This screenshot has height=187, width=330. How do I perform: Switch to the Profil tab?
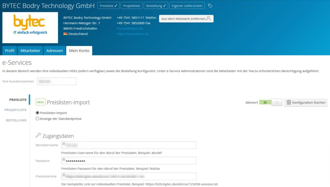pyautogui.click(x=9, y=51)
